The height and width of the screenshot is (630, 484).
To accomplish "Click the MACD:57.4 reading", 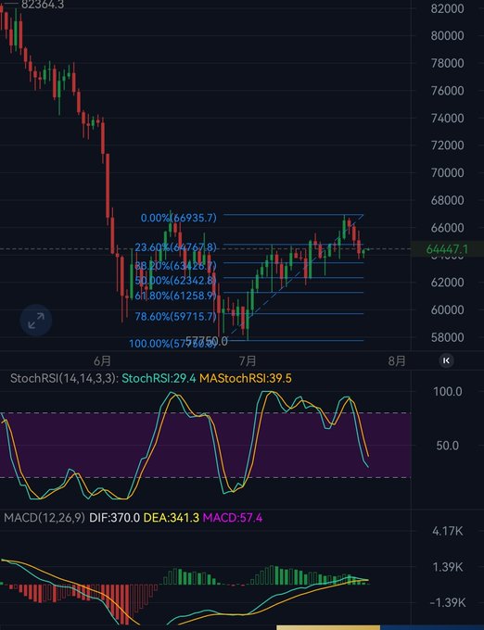I will 233,518.
